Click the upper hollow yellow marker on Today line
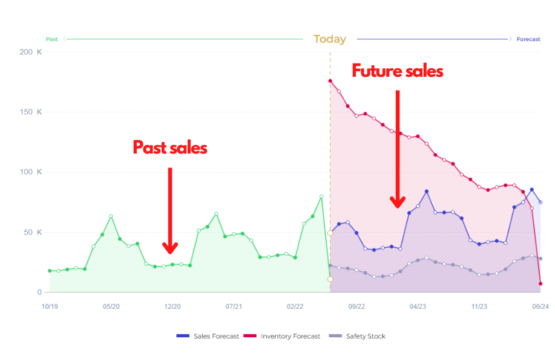This screenshot has height=353, width=555. (x=330, y=233)
